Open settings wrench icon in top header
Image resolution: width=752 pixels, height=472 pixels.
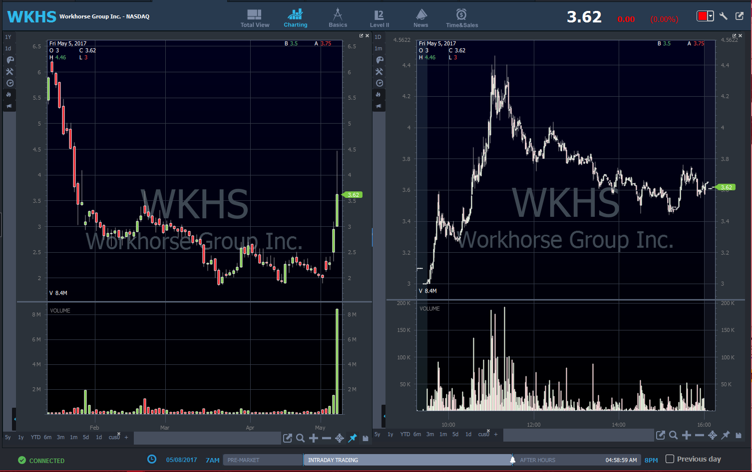724,16
